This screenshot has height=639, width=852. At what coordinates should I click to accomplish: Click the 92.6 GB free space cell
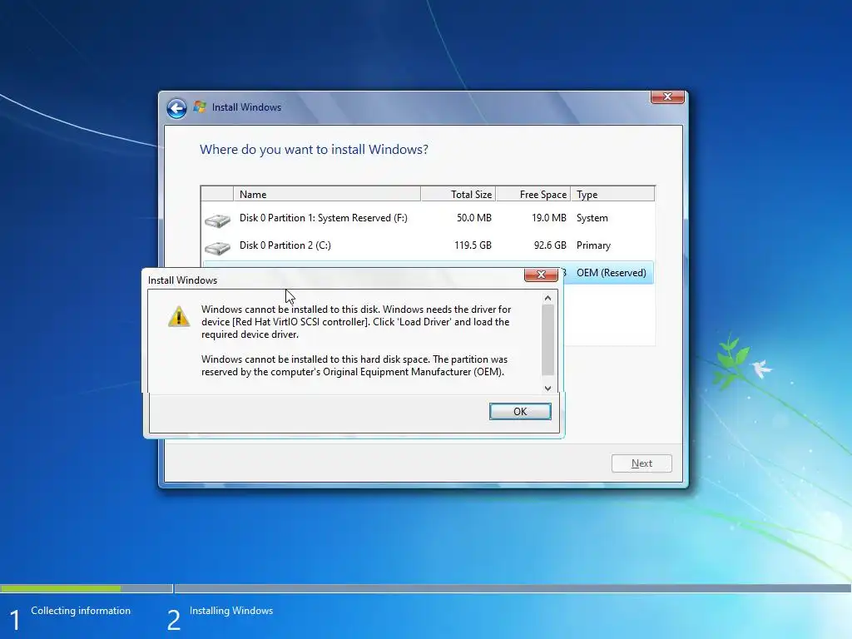tap(550, 245)
